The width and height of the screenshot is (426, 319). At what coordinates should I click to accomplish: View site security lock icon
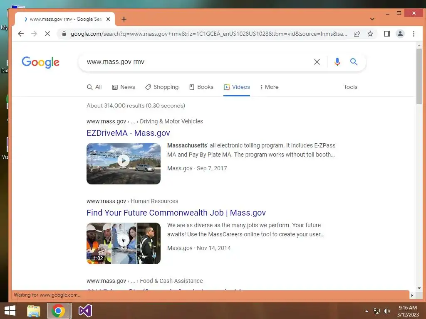point(64,34)
